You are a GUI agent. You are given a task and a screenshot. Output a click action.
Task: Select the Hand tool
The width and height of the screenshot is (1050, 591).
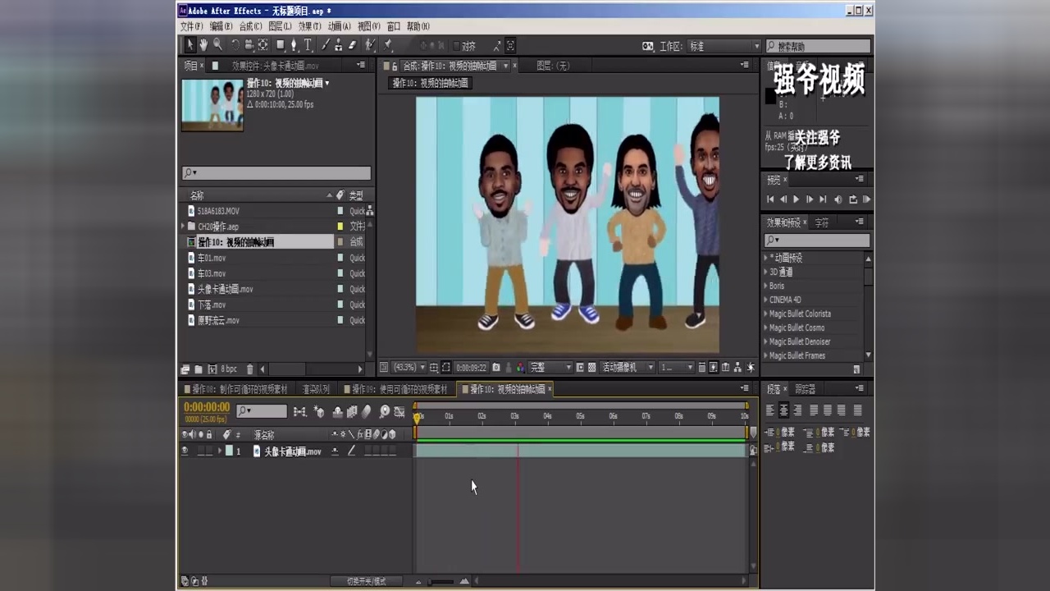click(203, 45)
